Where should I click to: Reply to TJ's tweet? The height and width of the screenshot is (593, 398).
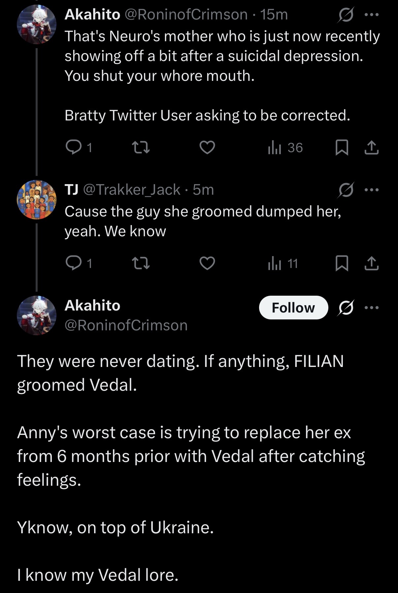(x=74, y=263)
